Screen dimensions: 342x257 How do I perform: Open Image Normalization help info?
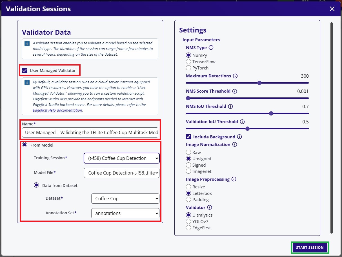pyautogui.click(x=234, y=145)
